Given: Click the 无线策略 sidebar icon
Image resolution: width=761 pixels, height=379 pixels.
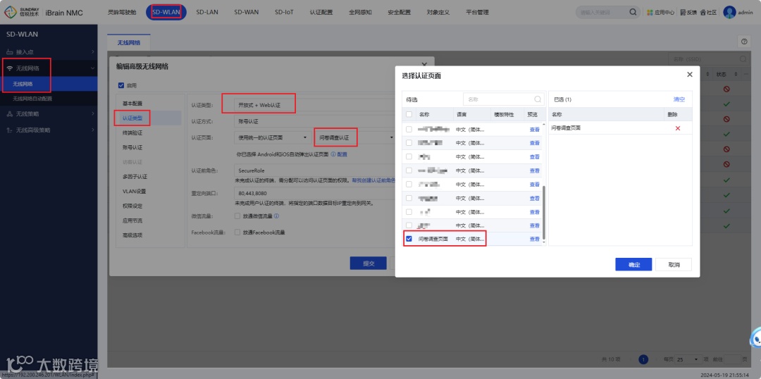Looking at the screenshot, I should pos(10,113).
